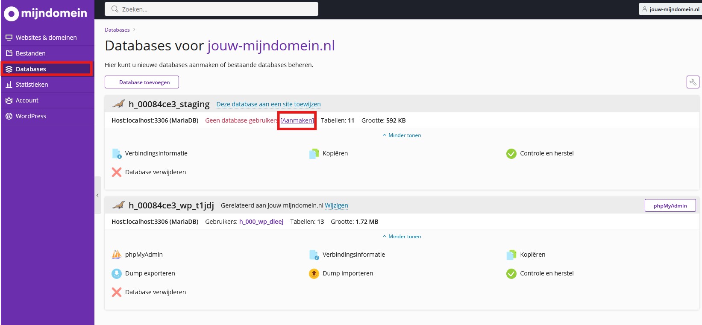
Task: Click Kopiëren icon for staging database
Action: pos(314,153)
